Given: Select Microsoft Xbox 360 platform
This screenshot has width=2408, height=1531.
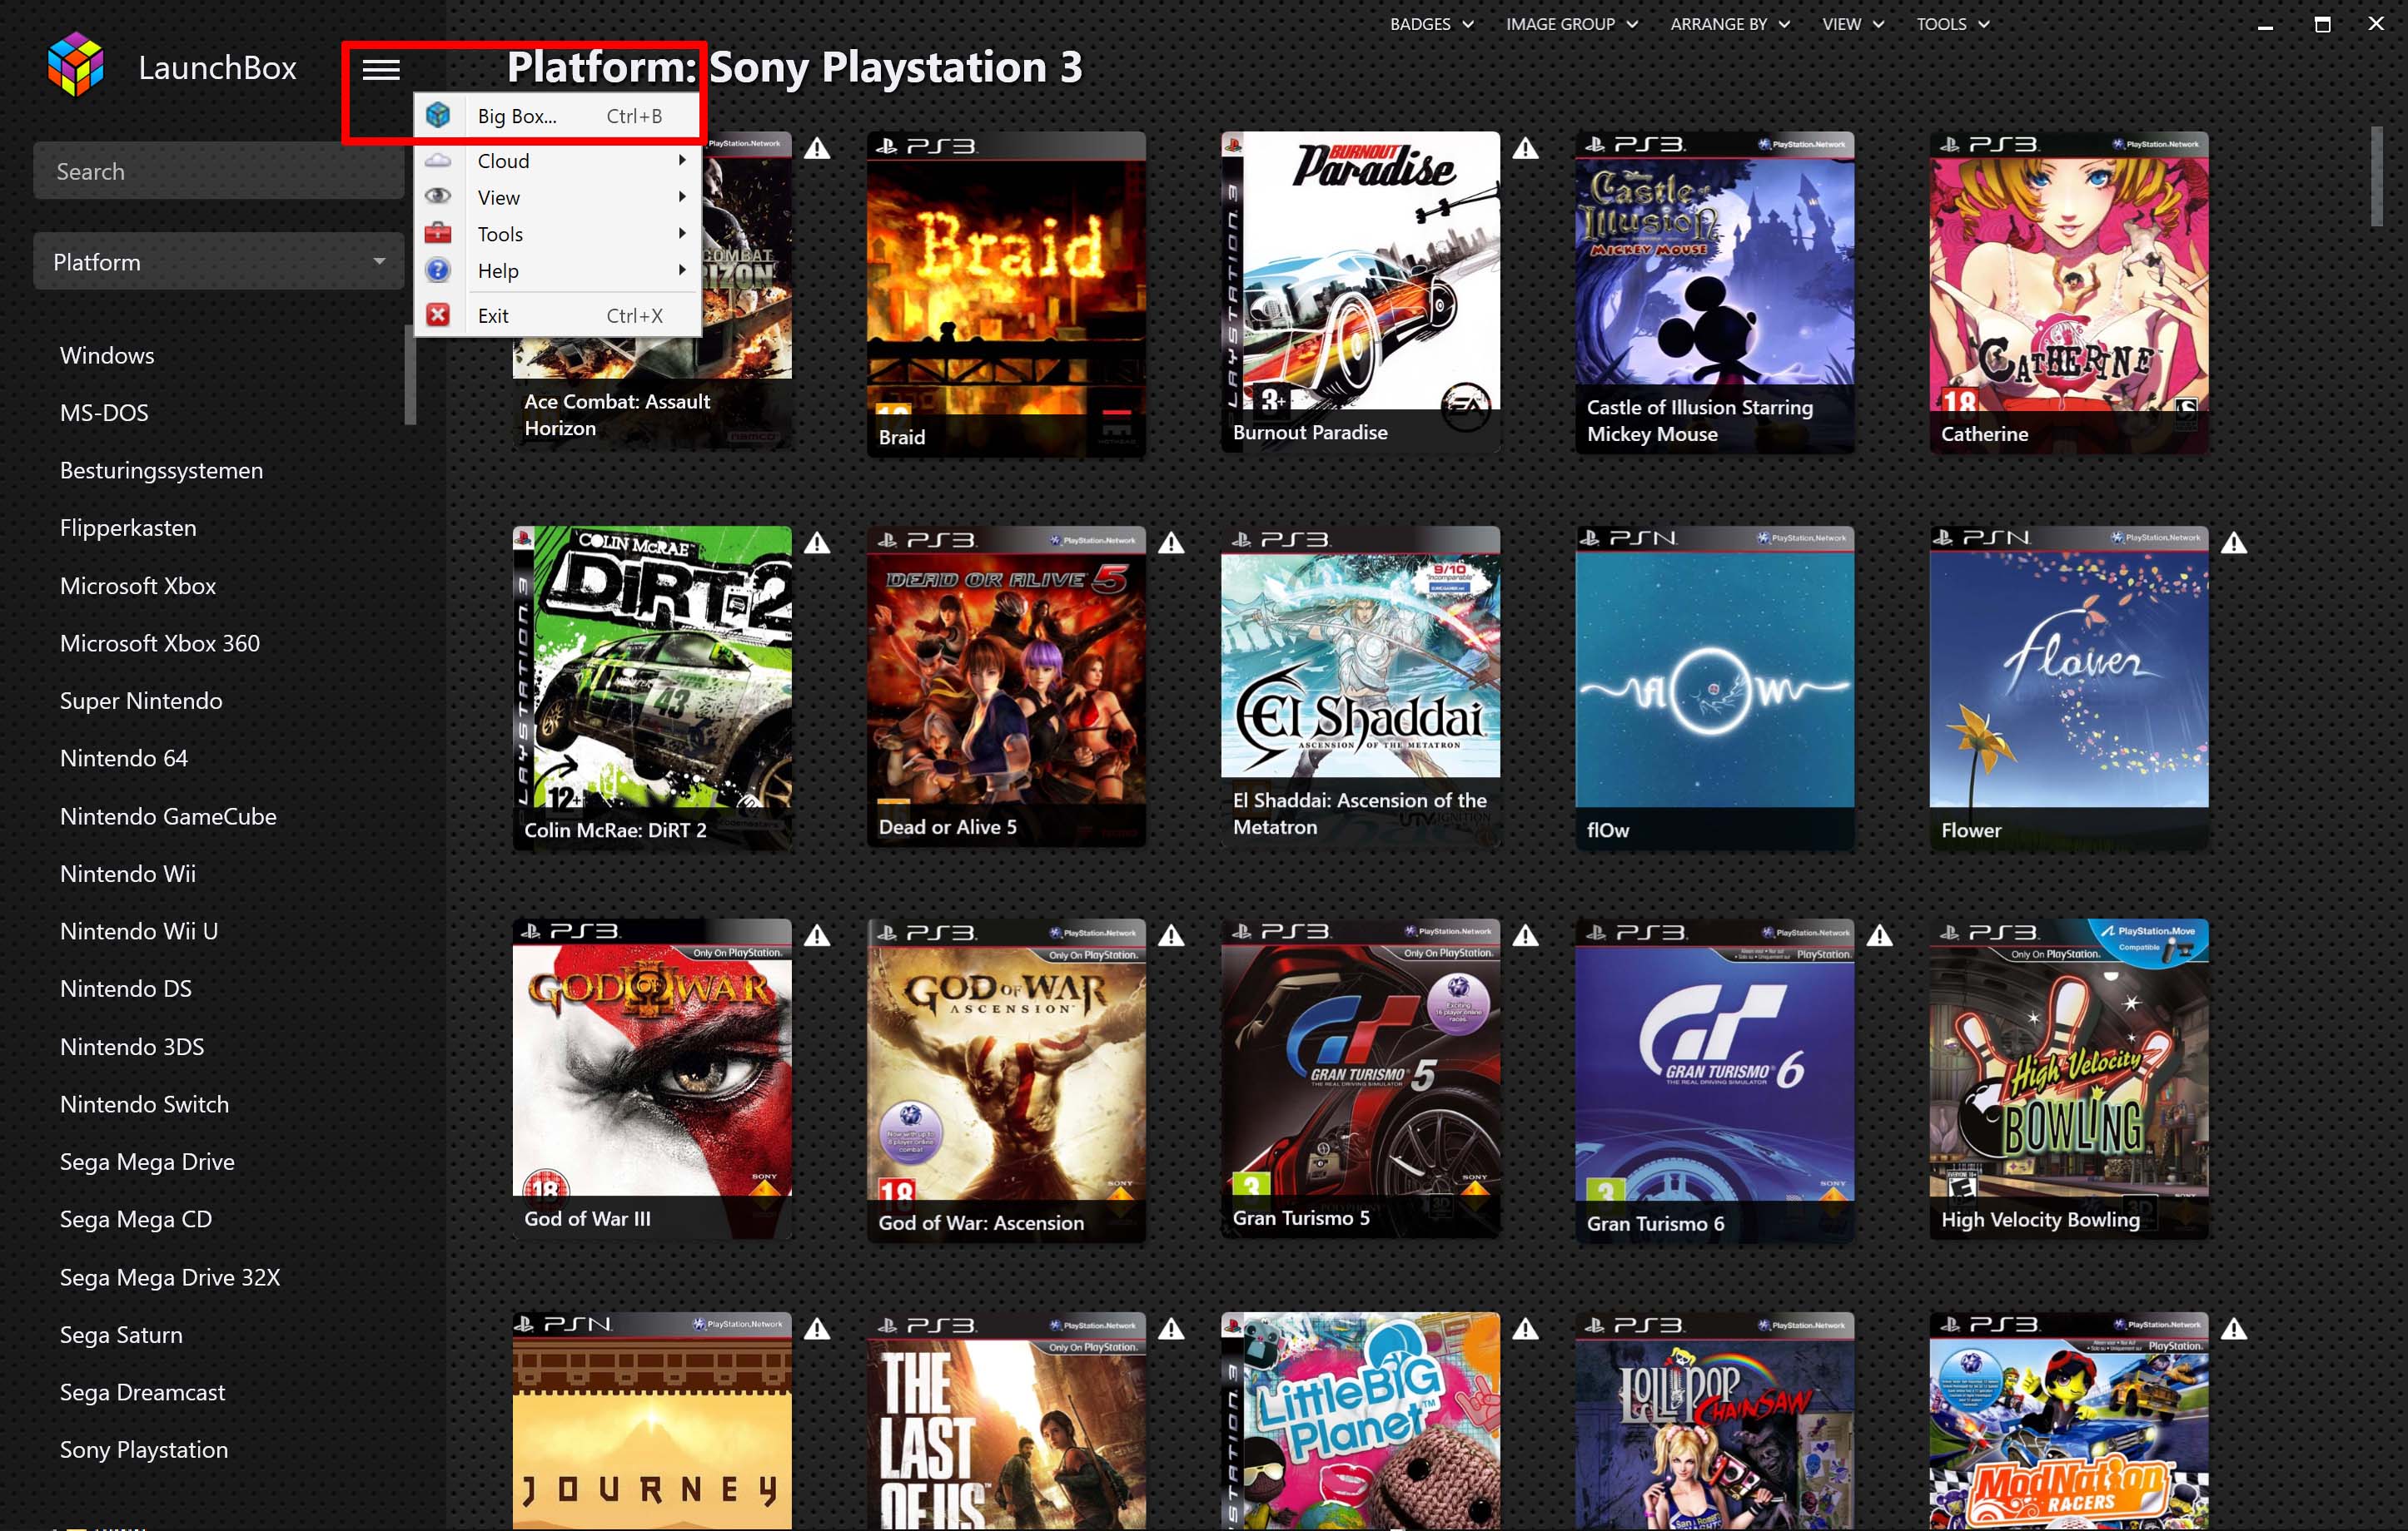Looking at the screenshot, I should point(160,643).
